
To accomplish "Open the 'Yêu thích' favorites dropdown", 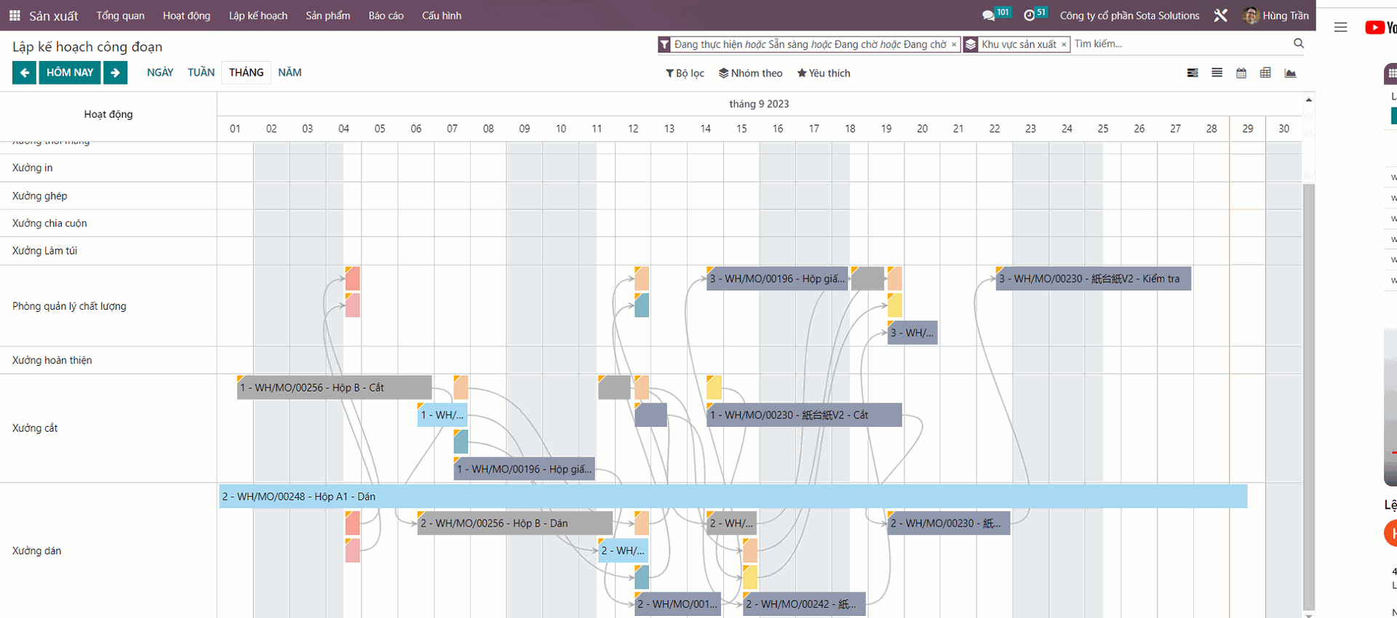I will (x=823, y=73).
